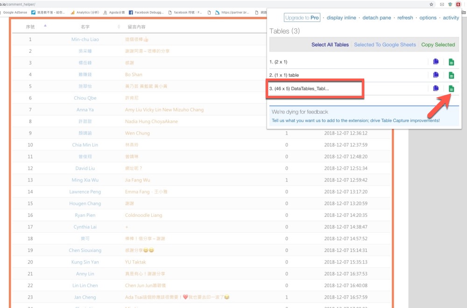Copy table 2 (1 x 1) to clipboard

tap(436, 75)
